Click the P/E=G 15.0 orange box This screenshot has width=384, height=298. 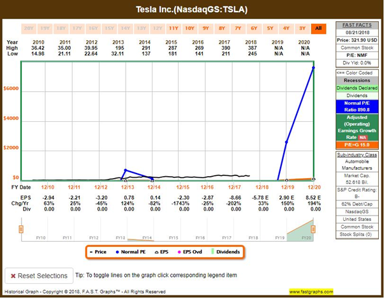tap(357, 145)
